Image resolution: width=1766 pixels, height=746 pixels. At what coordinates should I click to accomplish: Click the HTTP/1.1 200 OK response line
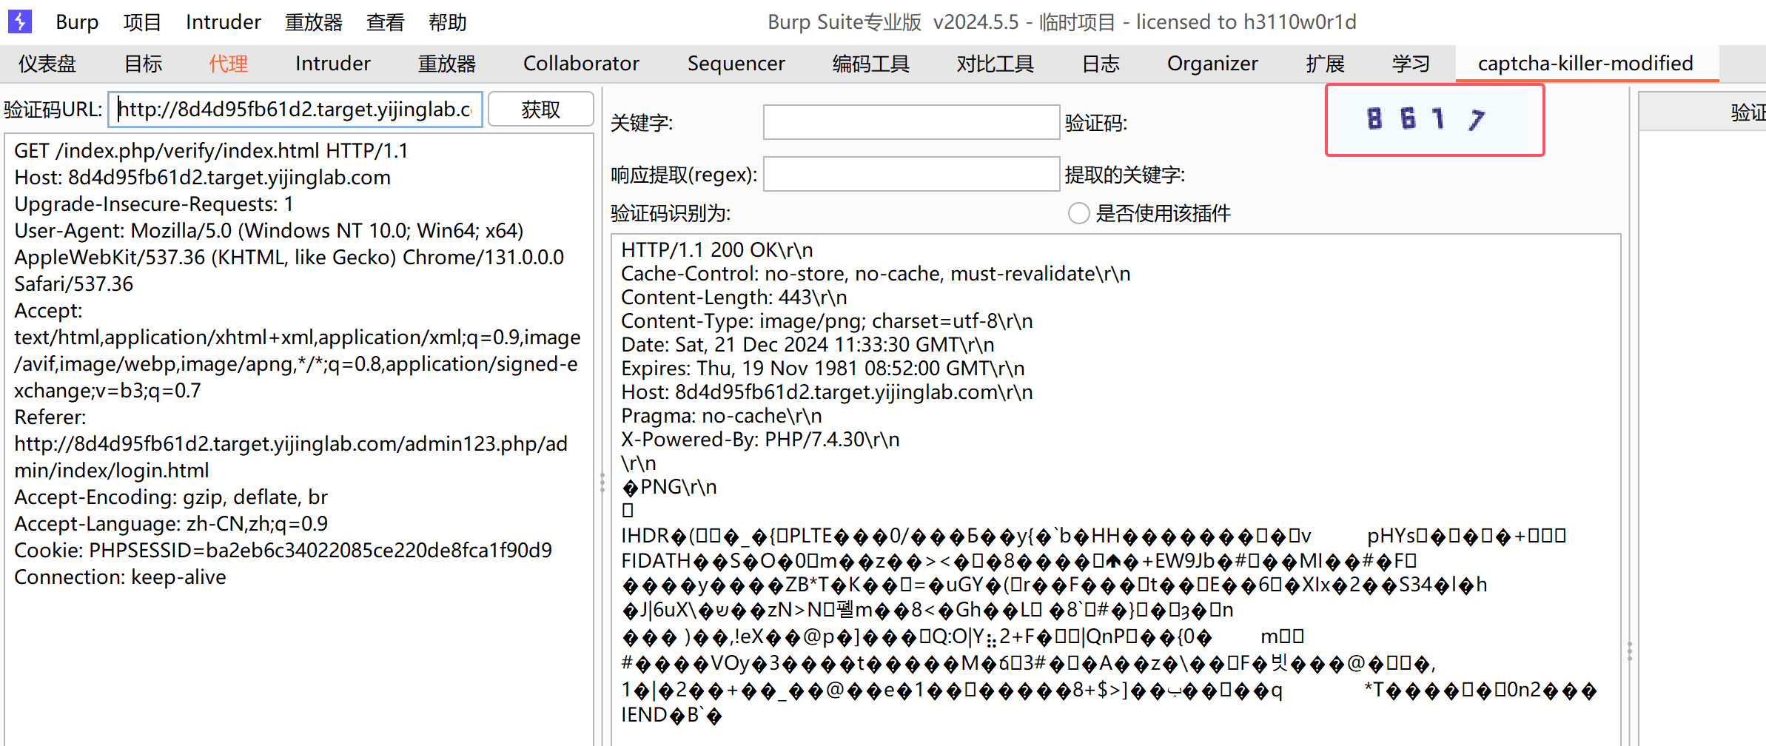[716, 250]
